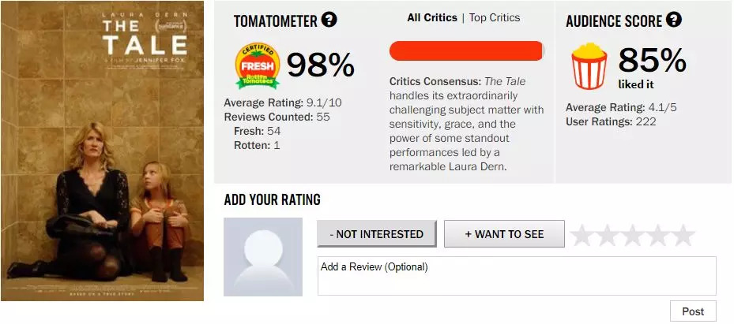The height and width of the screenshot is (324, 734).
Task: Rate the movie four stars
Action: click(x=658, y=235)
